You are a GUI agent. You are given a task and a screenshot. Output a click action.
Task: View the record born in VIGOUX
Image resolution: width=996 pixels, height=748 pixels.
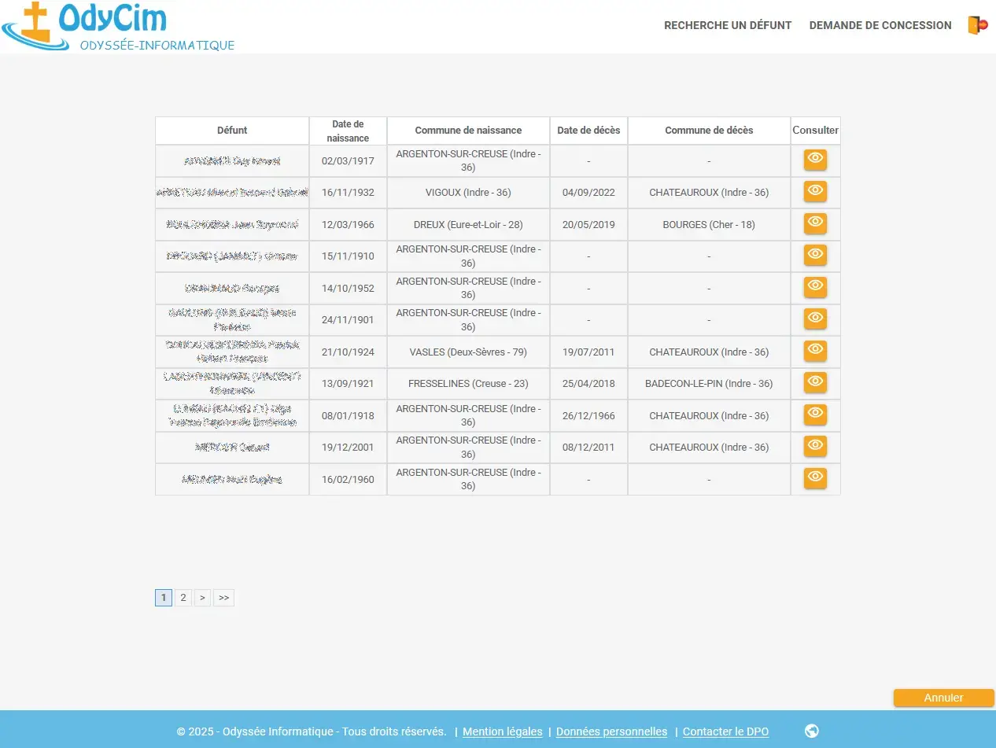coord(815,191)
